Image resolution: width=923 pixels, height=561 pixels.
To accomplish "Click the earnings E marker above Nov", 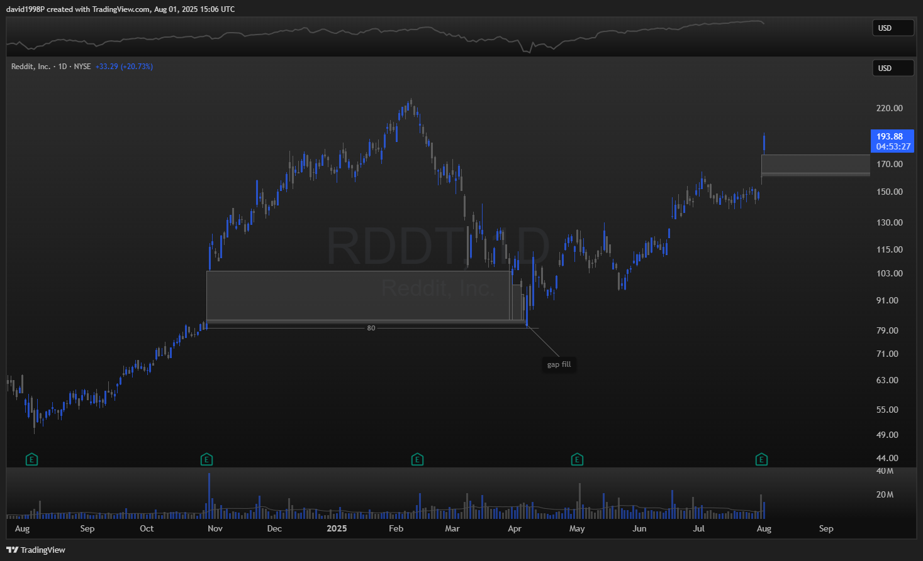I will pyautogui.click(x=206, y=460).
